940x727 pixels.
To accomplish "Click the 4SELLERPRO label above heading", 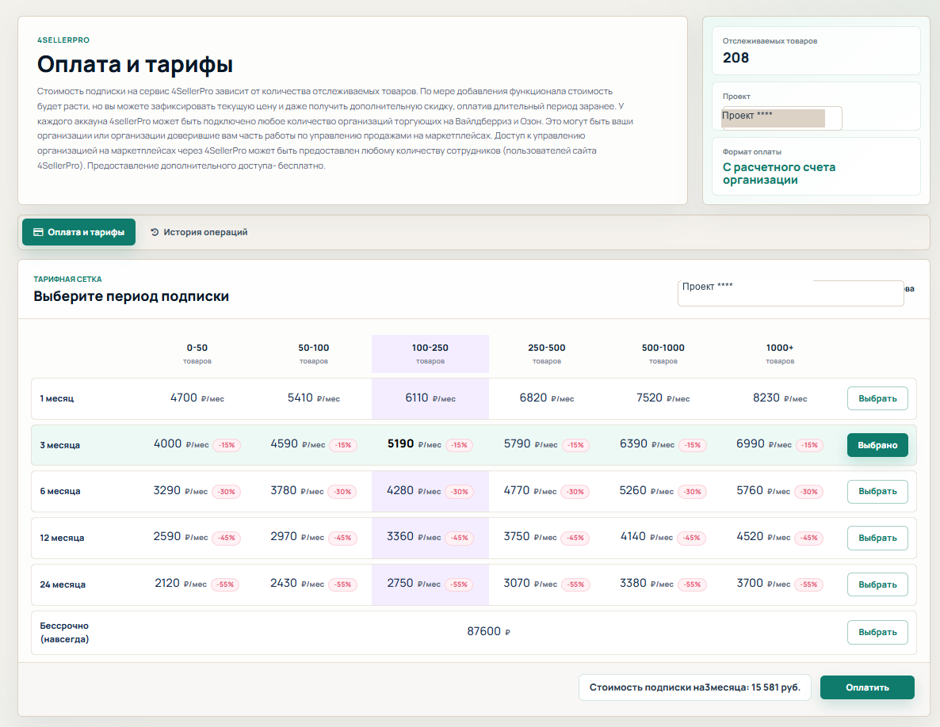I will coord(63,40).
